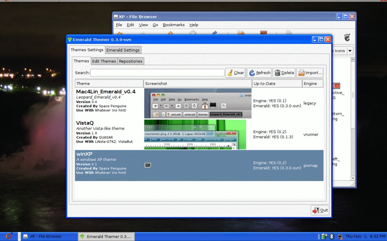Open File menu in File Browser

click(x=119, y=25)
